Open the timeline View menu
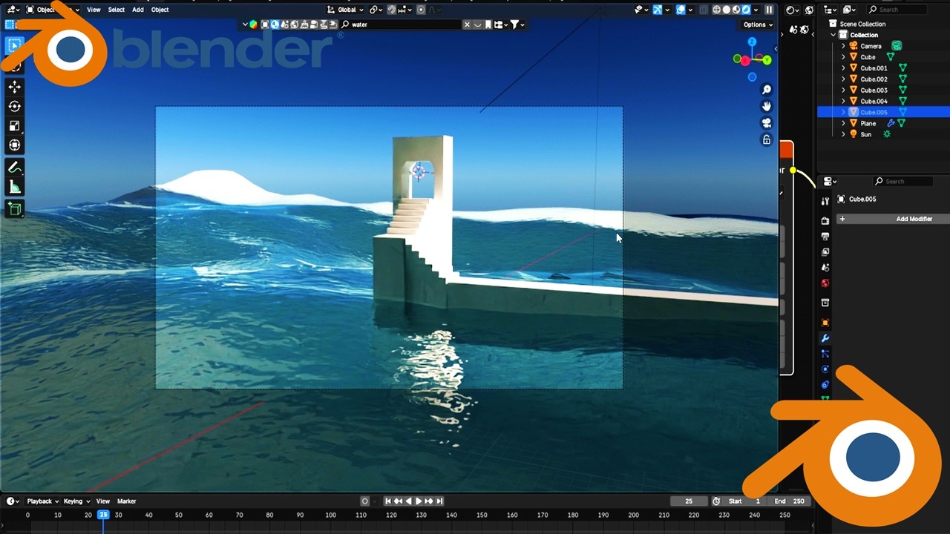Image resolution: width=950 pixels, height=534 pixels. pyautogui.click(x=103, y=501)
